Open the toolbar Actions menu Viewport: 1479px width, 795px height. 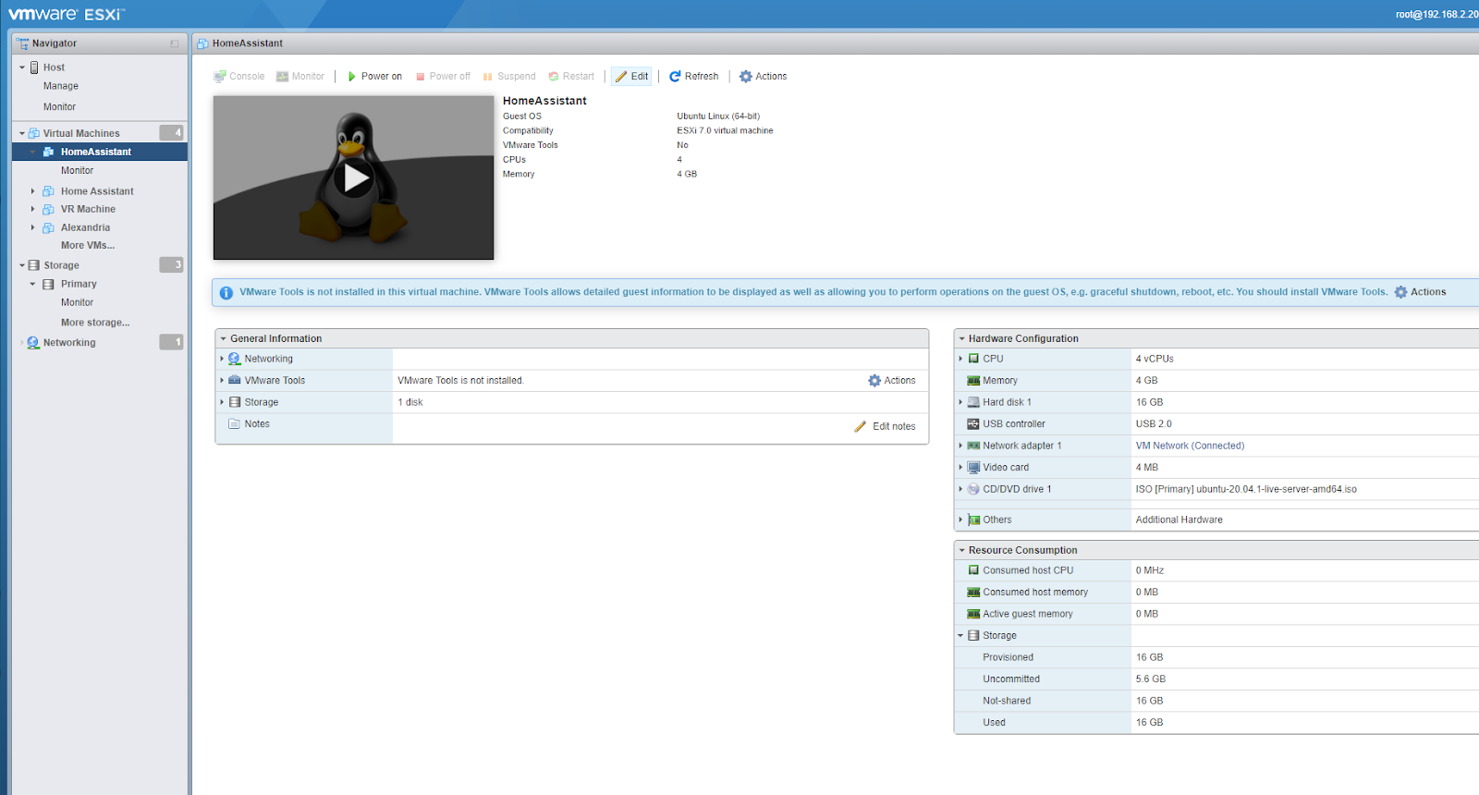coord(764,77)
